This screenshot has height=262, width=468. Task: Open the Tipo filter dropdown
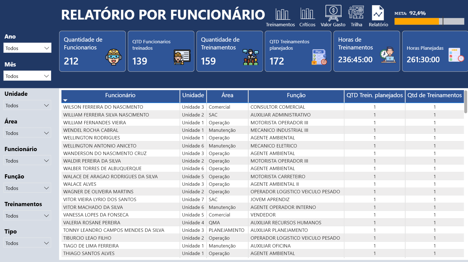[x=27, y=243]
